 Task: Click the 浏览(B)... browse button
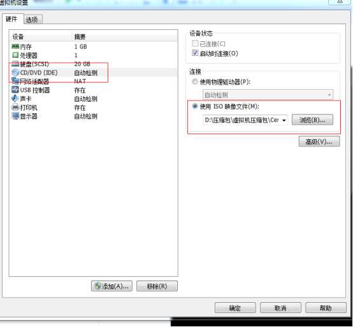click(x=312, y=120)
